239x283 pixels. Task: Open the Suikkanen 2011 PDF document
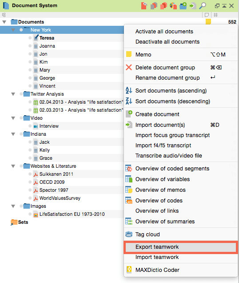pos(56,174)
